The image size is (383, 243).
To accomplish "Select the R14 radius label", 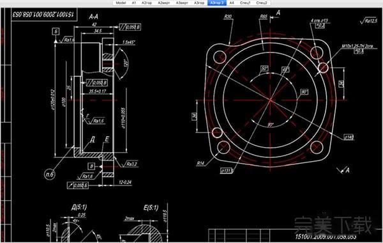I will coord(200,163).
